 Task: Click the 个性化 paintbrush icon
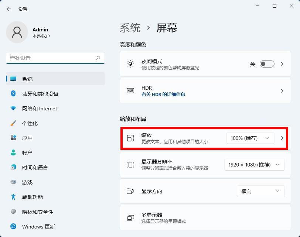[14, 123]
